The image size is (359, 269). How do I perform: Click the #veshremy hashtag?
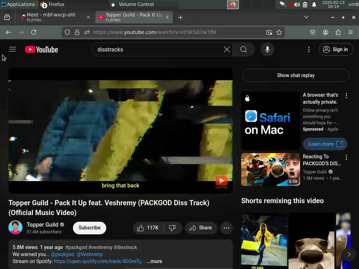[x=101, y=247]
